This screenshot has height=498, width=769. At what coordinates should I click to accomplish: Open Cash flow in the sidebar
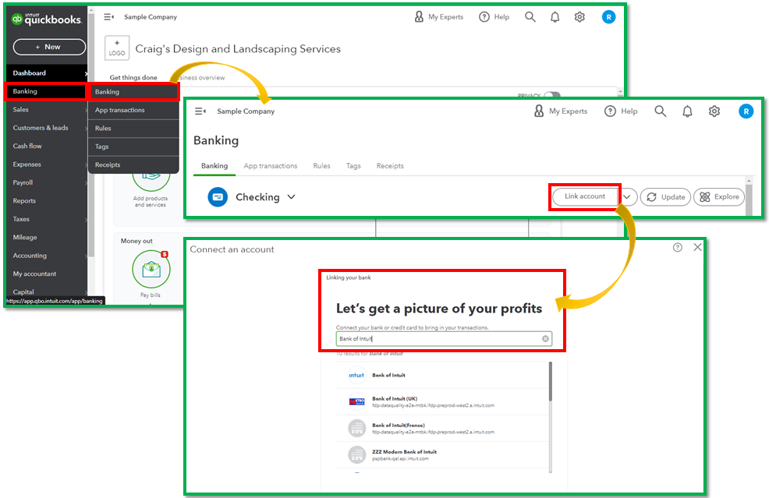(47, 146)
